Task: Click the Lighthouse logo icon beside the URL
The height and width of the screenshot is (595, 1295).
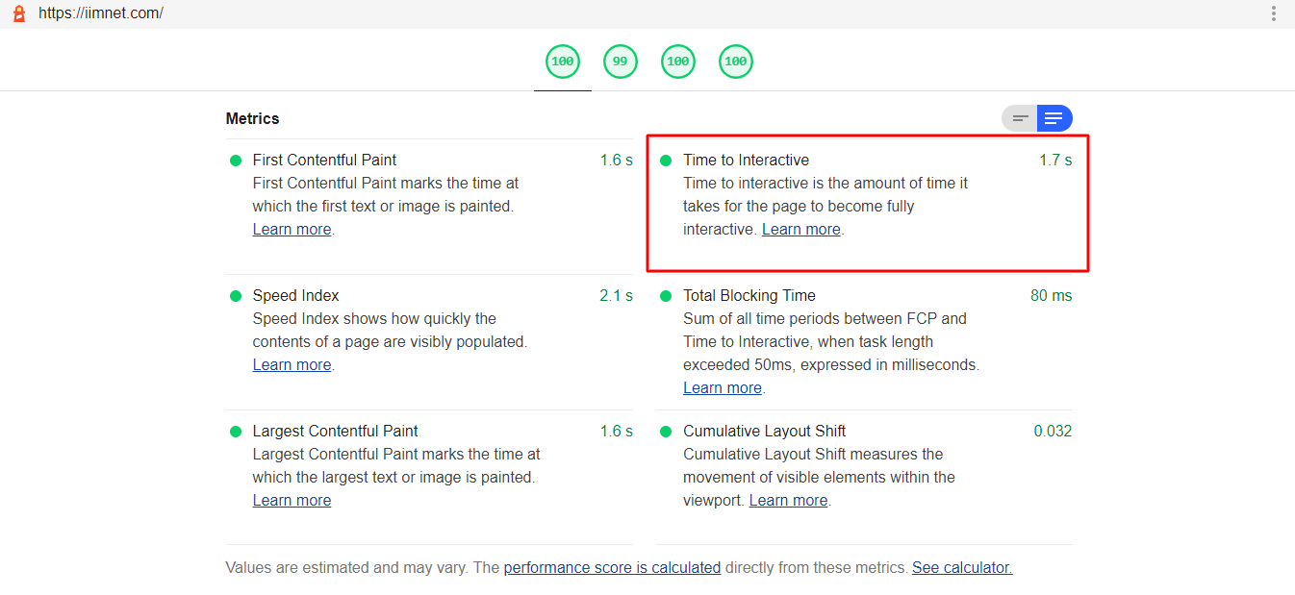Action: (19, 13)
